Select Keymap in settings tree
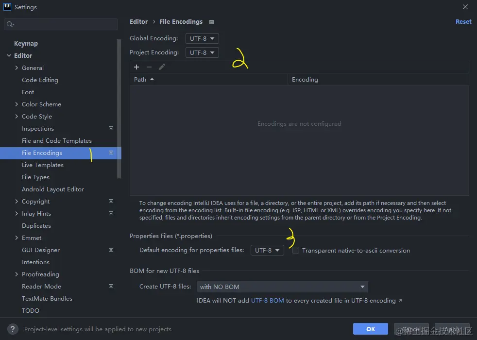Image resolution: width=477 pixels, height=340 pixels. click(x=26, y=44)
